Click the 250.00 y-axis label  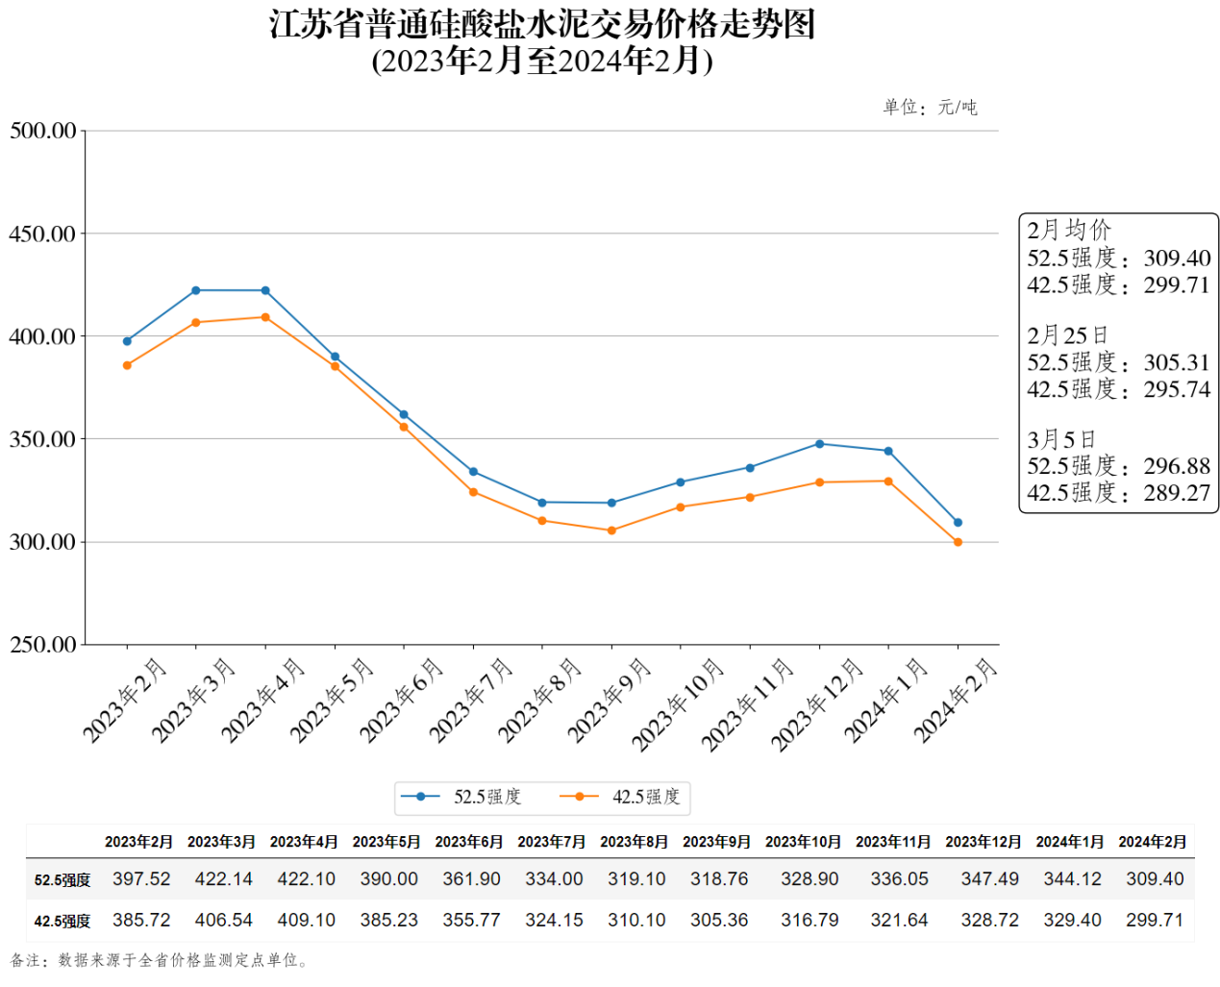coord(43,645)
